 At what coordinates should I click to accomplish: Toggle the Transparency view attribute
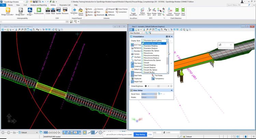click(157, 79)
